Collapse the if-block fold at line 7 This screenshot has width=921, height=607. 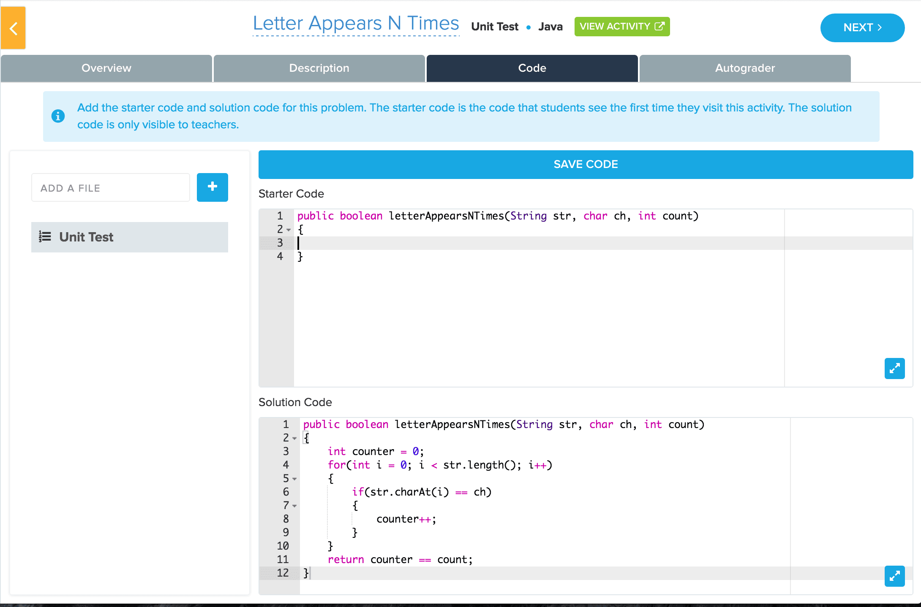point(295,506)
